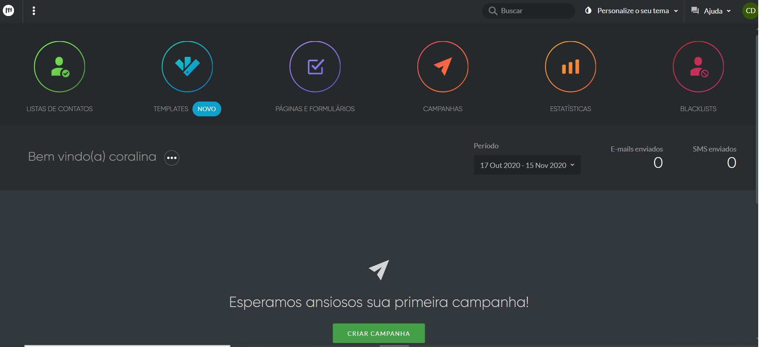This screenshot has width=761, height=347.
Task: Click the gray paper plane icon above heading
Action: pos(379,270)
